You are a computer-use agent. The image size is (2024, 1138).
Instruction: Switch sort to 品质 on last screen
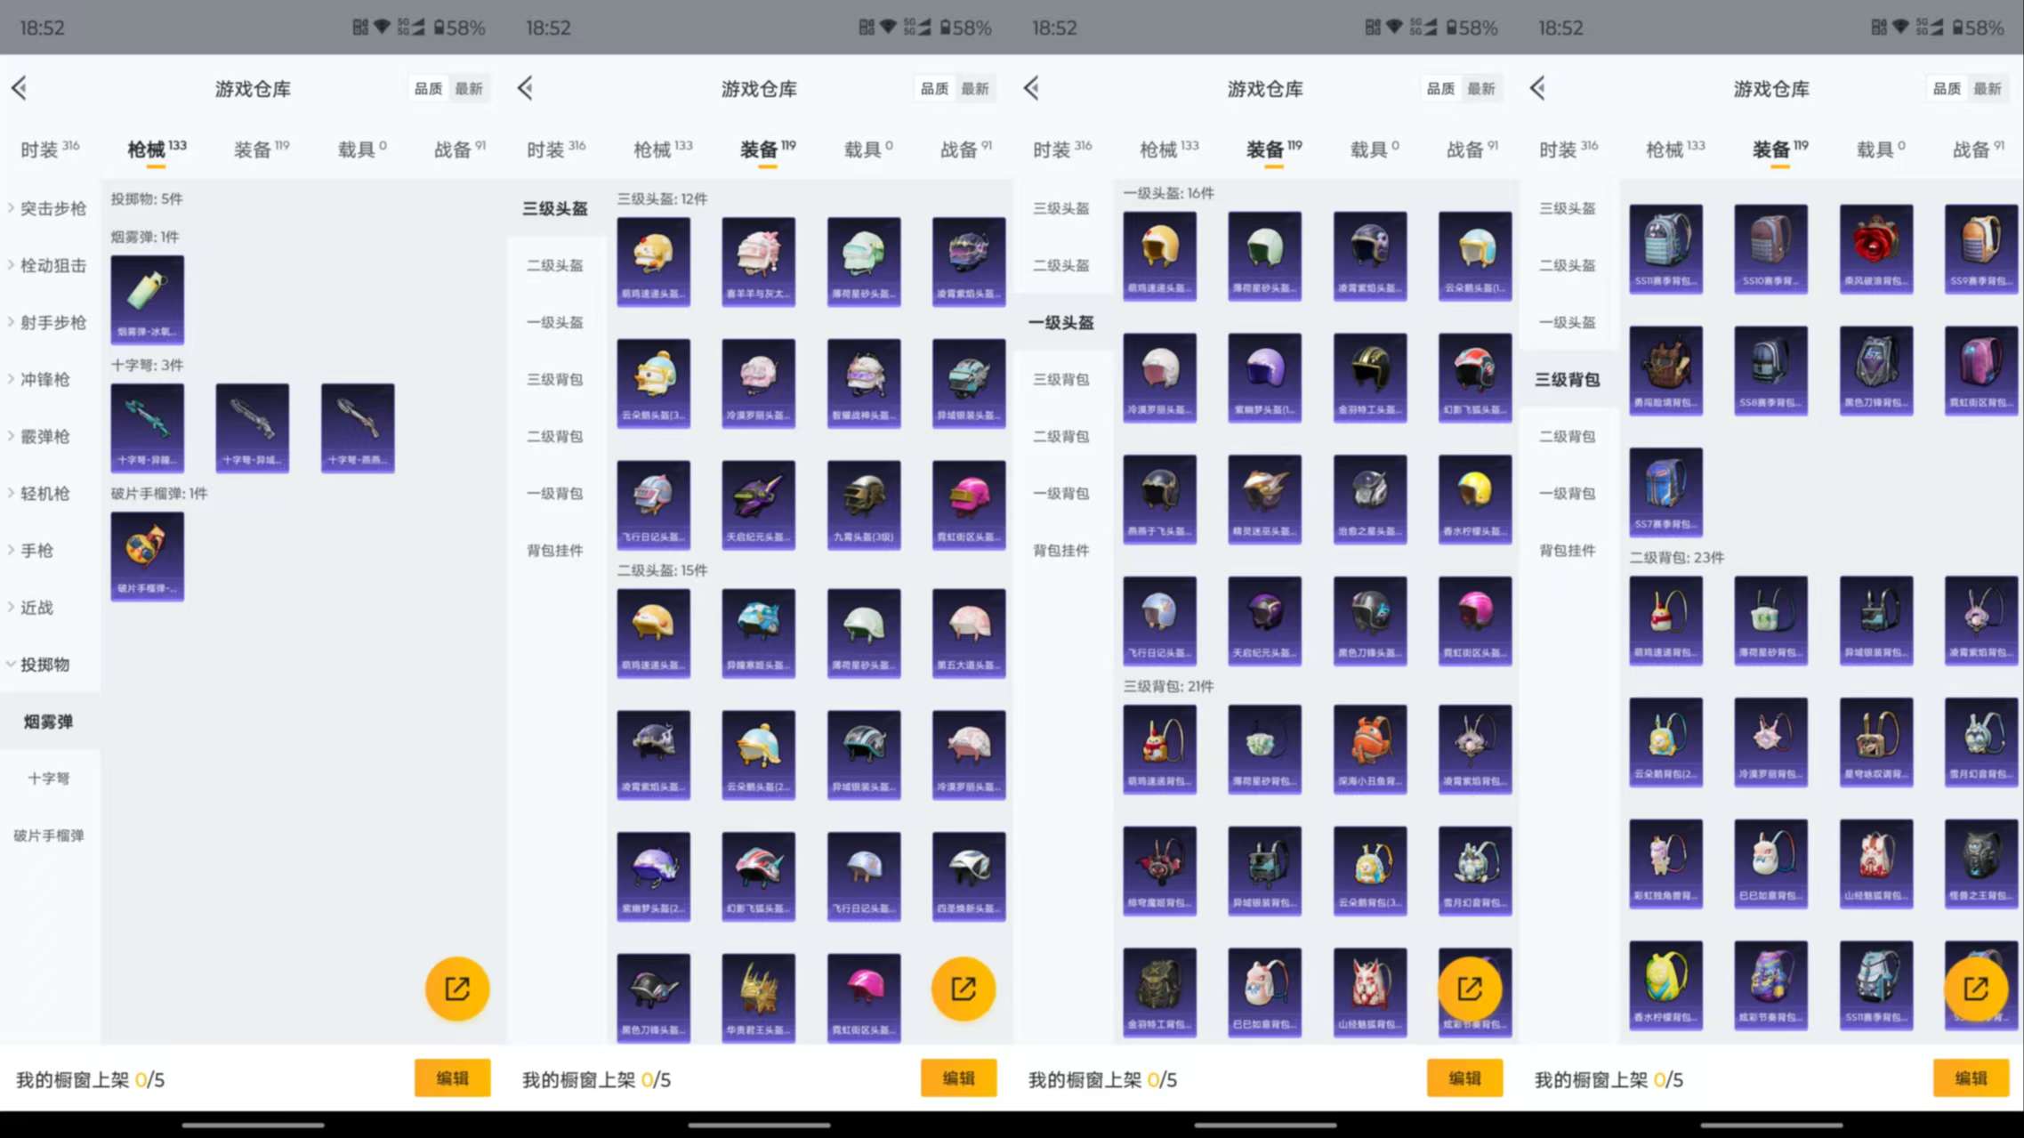coord(1947,88)
